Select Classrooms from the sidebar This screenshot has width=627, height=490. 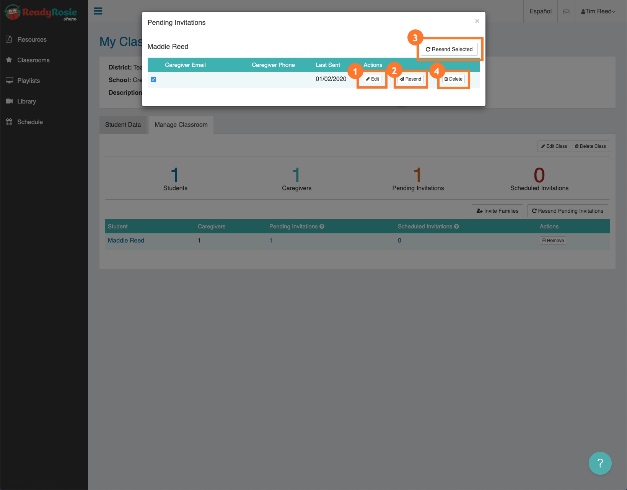click(33, 60)
